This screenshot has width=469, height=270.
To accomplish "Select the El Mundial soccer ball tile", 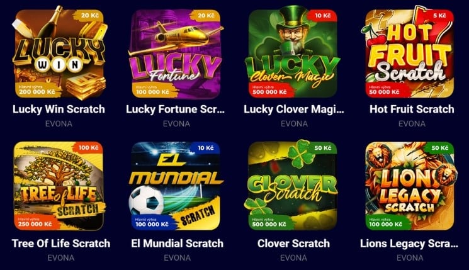I will pos(176,186).
